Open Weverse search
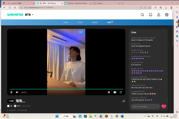The image size is (179, 119). 142,15
